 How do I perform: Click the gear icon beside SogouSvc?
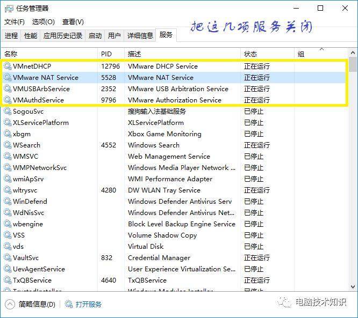(8, 111)
